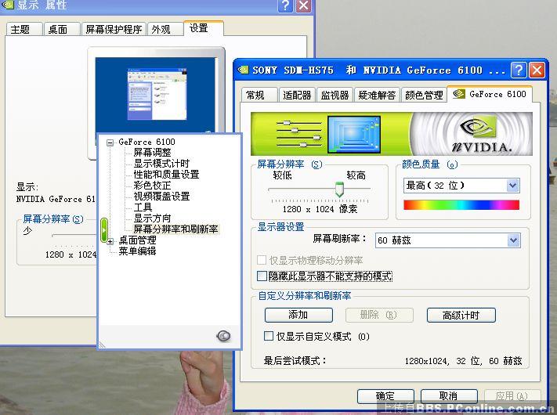Select the GeForce 6100 tab
The height and width of the screenshot is (415, 557).
[490, 94]
